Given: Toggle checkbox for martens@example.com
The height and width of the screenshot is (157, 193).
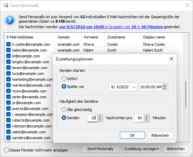Looking at the screenshot, I should (x=8, y=85).
